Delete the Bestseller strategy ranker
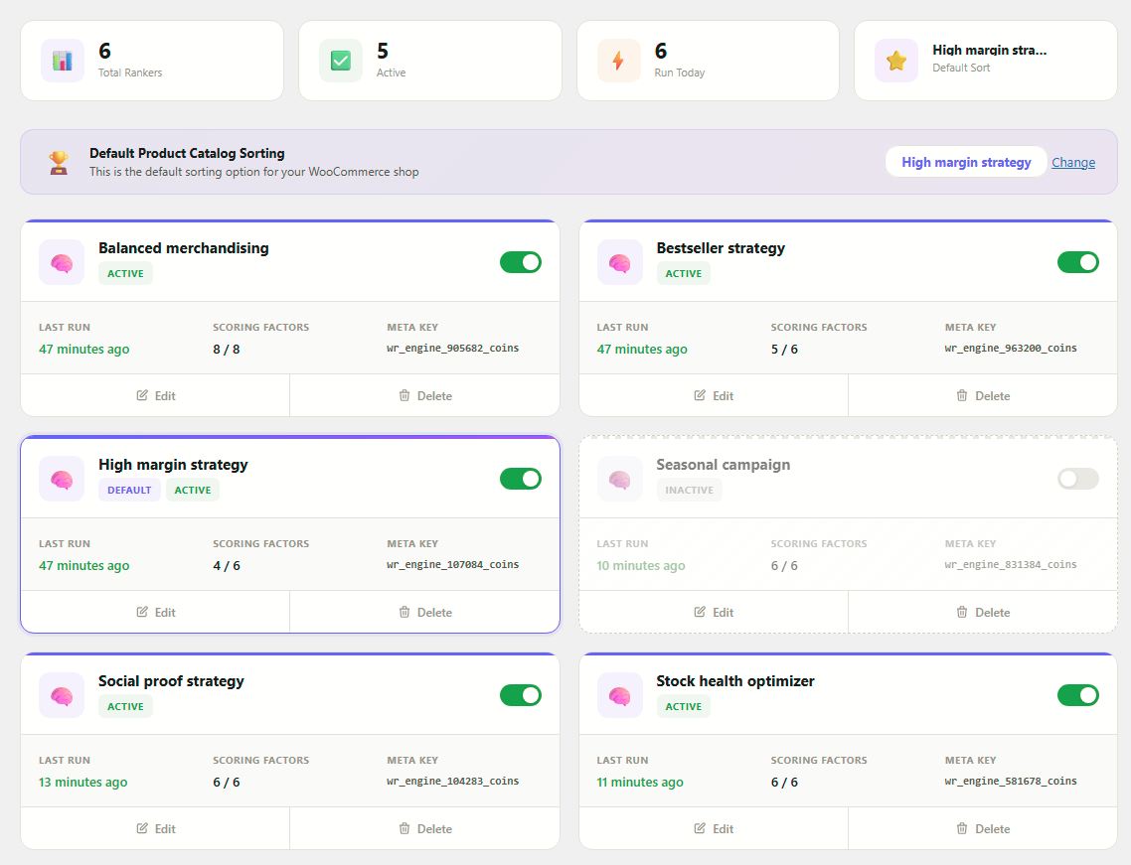The image size is (1131, 865). 982,395
